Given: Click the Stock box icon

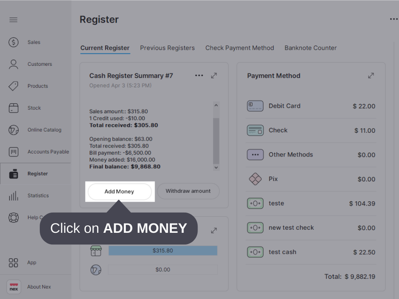Looking at the screenshot, I should click(x=14, y=108).
